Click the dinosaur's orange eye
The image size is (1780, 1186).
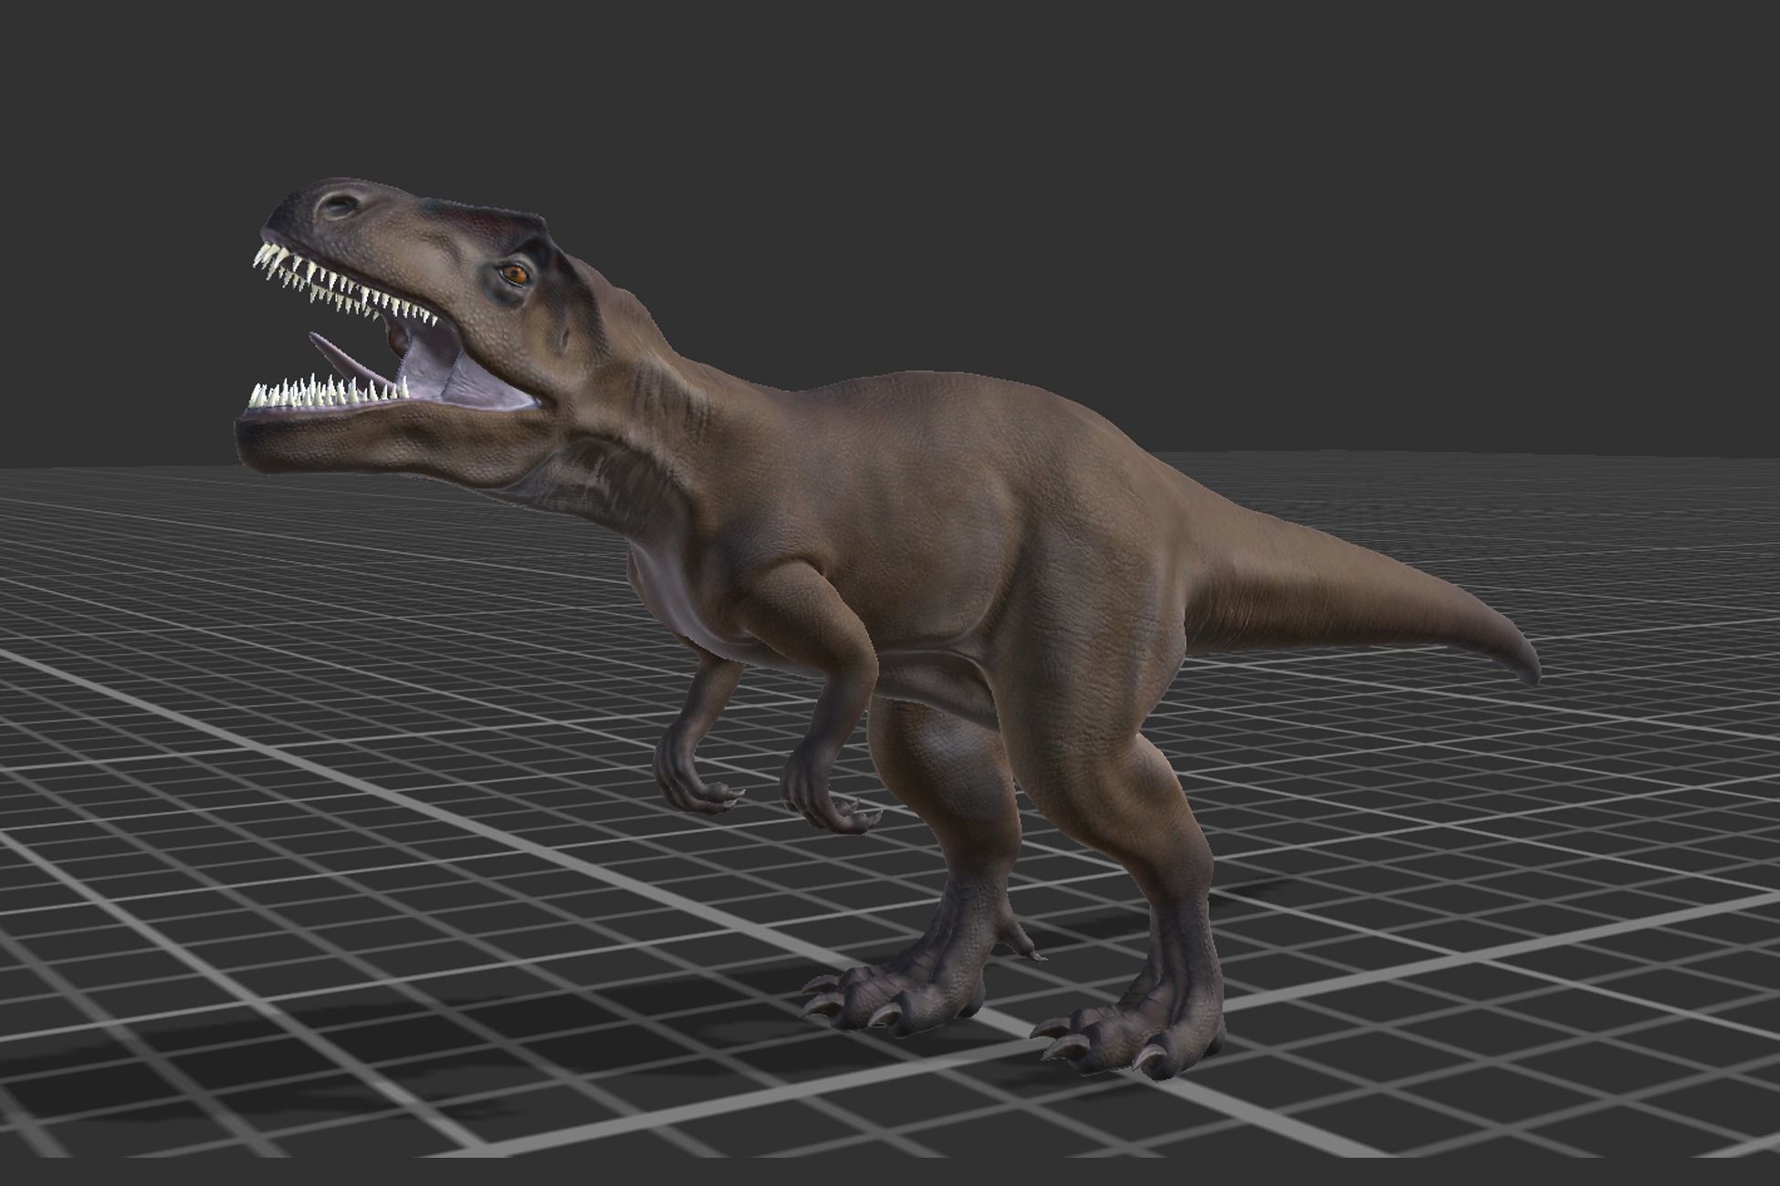tap(516, 273)
